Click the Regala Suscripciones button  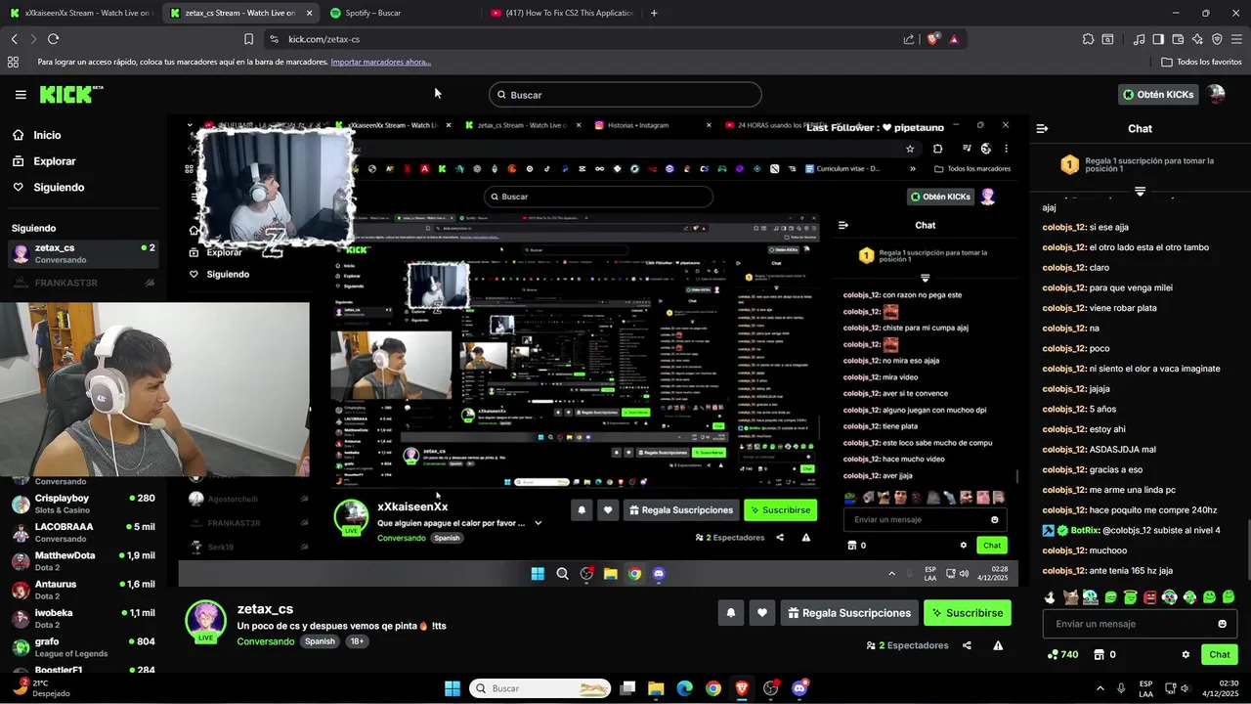pyautogui.click(x=849, y=613)
